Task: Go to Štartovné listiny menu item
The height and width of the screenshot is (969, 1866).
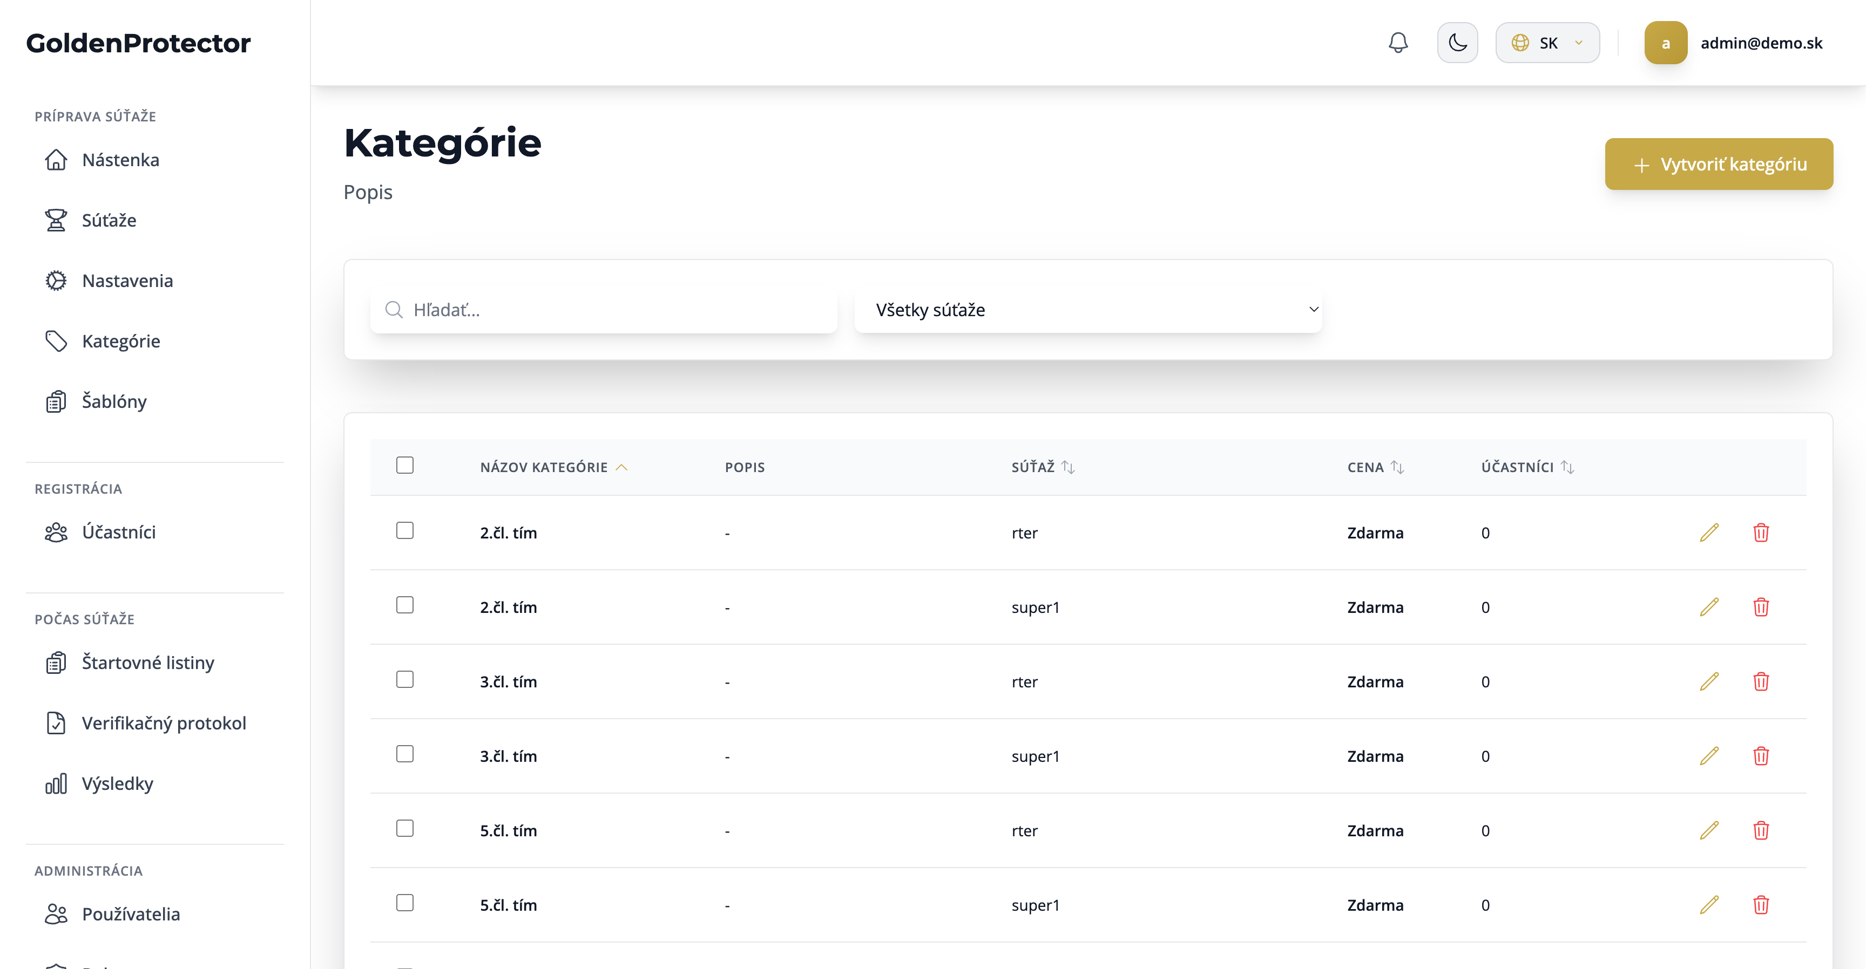Action: (x=148, y=663)
